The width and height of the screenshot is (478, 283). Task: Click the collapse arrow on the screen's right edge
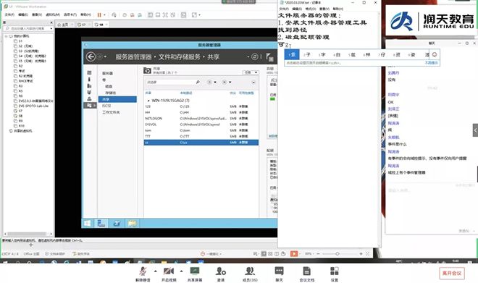[475, 130]
